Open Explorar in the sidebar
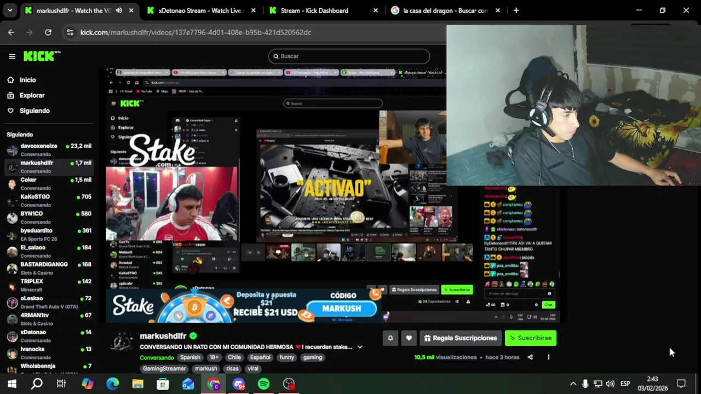 (32, 95)
